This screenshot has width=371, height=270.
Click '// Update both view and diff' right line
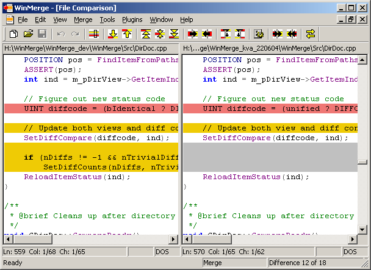tap(270, 128)
